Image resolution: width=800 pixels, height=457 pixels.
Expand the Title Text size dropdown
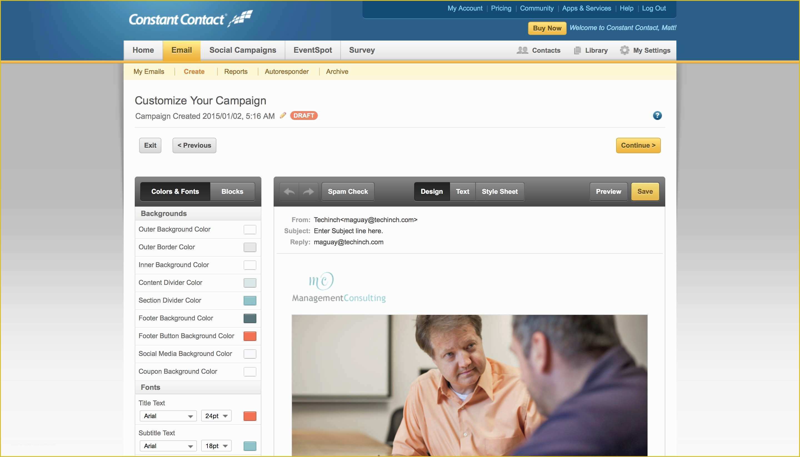pyautogui.click(x=216, y=416)
